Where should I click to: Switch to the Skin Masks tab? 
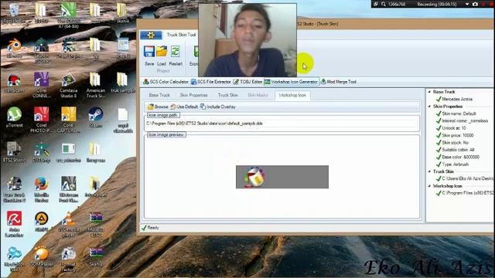[x=258, y=95]
